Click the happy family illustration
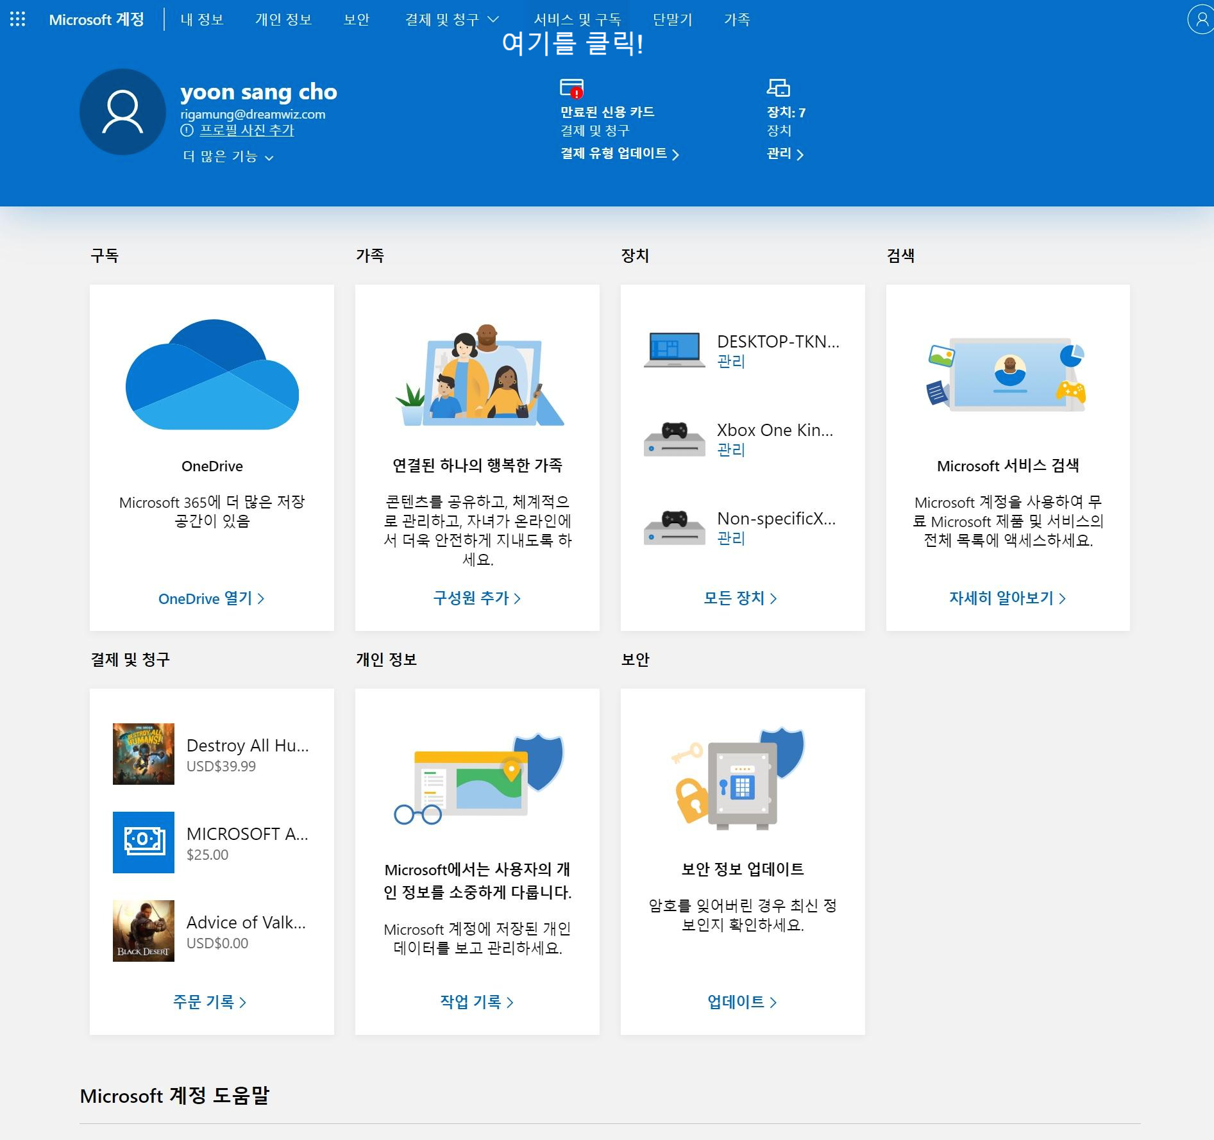Screen dimensions: 1214x1140 point(479,374)
